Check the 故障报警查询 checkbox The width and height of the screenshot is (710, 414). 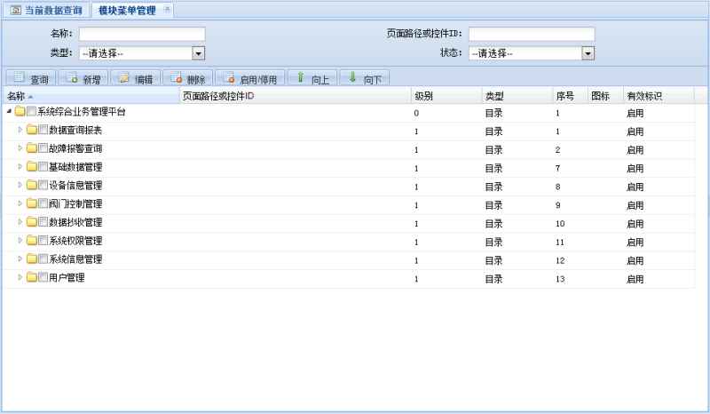pos(43,148)
